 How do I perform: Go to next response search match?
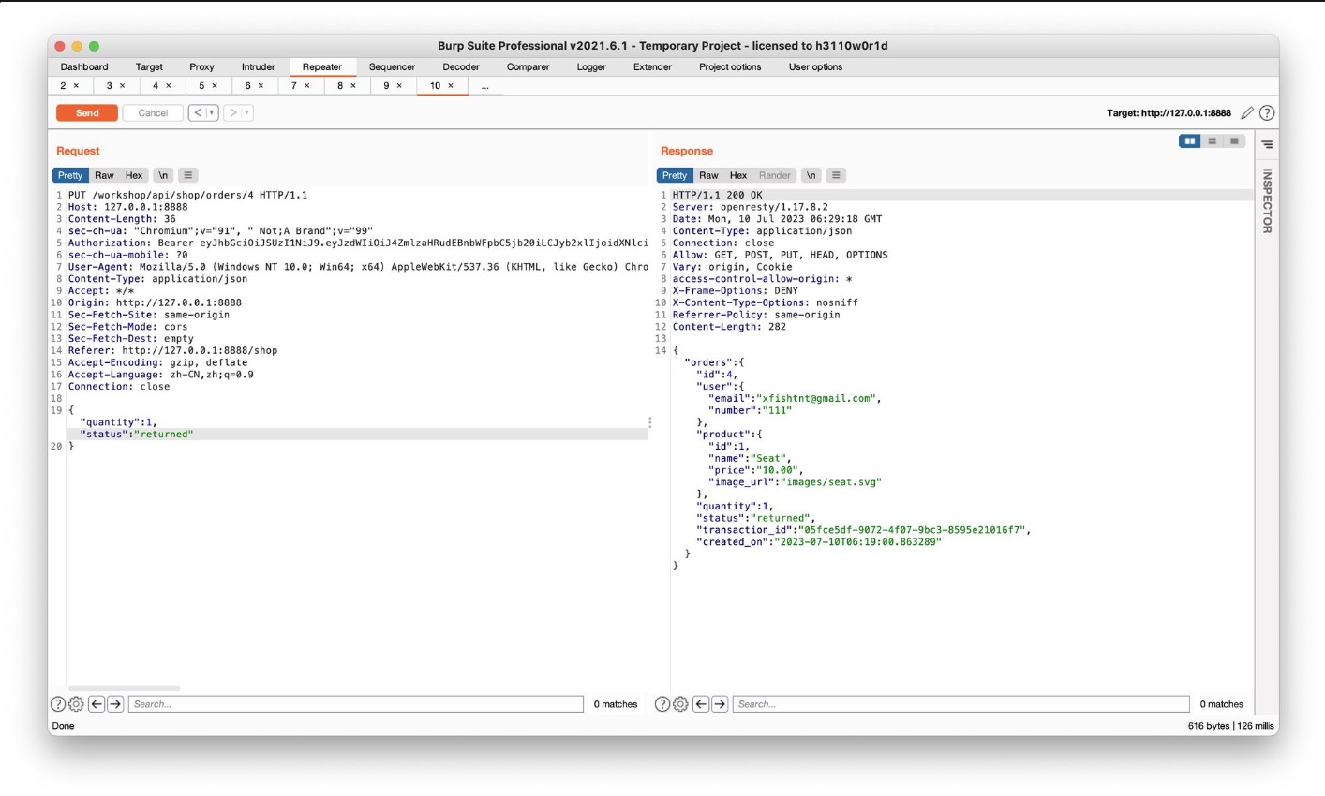click(x=720, y=704)
